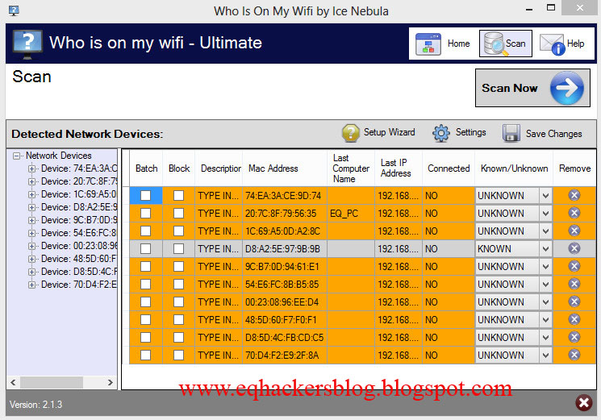Remove device 1C:69:A5:0D:A2:8C
The height and width of the screenshot is (420, 601).
click(574, 231)
